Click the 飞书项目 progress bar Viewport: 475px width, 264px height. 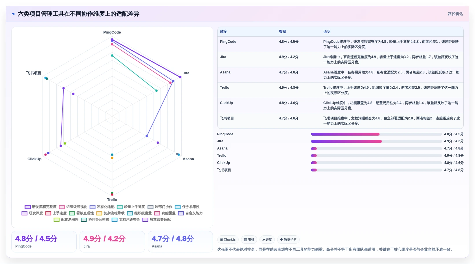376,170
